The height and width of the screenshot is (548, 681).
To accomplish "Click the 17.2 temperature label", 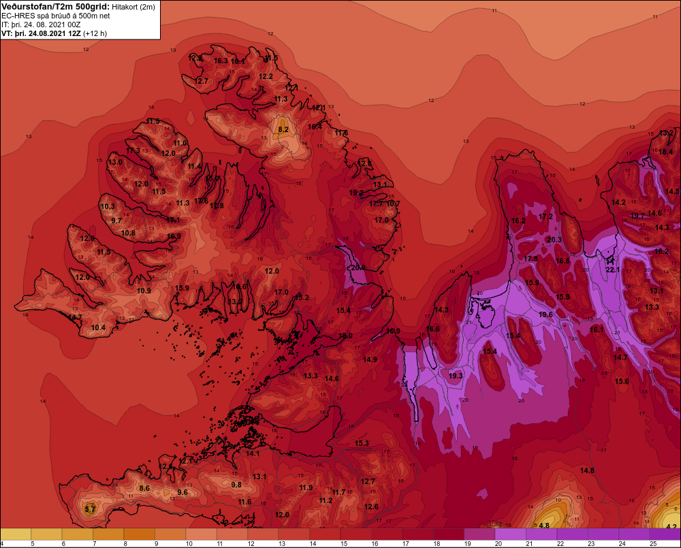I will pos(545,216).
